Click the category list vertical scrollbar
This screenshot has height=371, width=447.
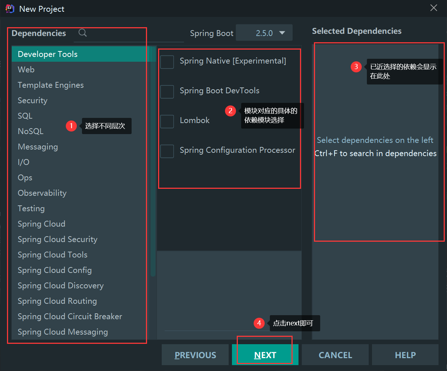(153, 162)
